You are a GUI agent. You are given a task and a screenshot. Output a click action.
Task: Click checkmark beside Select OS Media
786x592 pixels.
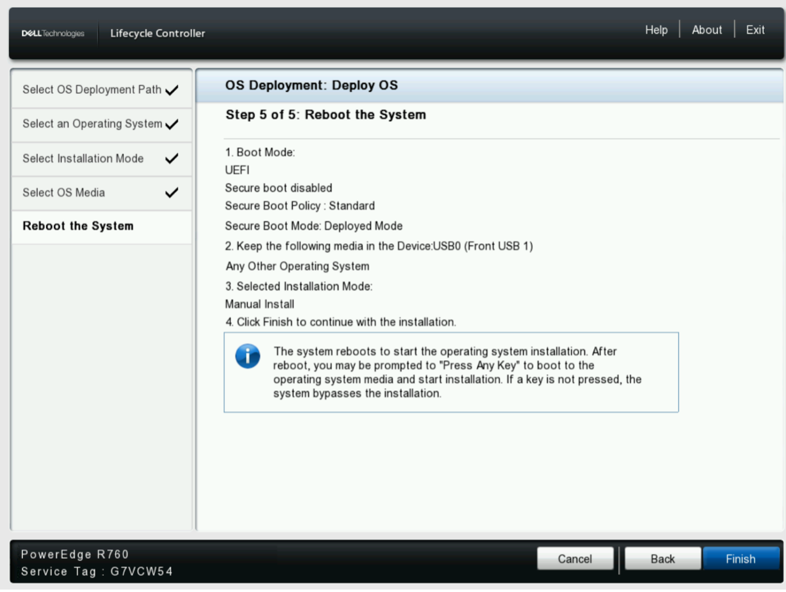172,193
